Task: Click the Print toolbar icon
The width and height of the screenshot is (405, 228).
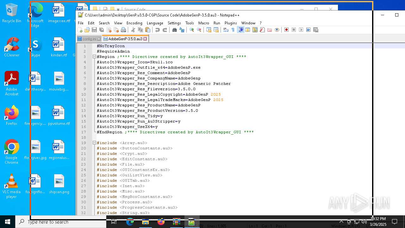Action: [x=123, y=30]
